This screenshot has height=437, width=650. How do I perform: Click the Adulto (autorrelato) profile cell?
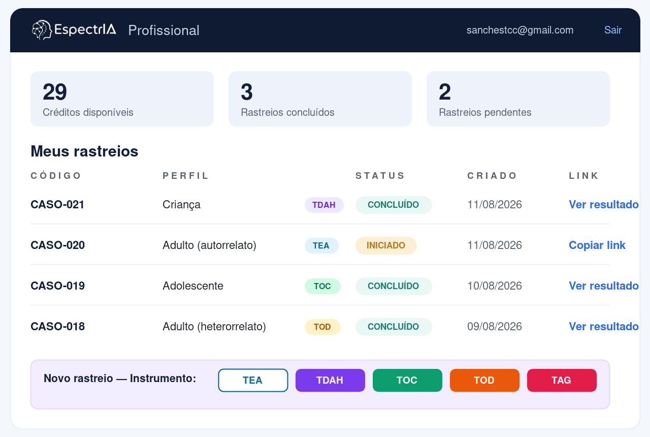(209, 245)
